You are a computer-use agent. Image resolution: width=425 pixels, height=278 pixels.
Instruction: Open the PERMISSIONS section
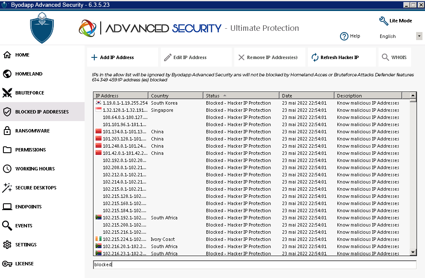pyautogui.click(x=42, y=150)
